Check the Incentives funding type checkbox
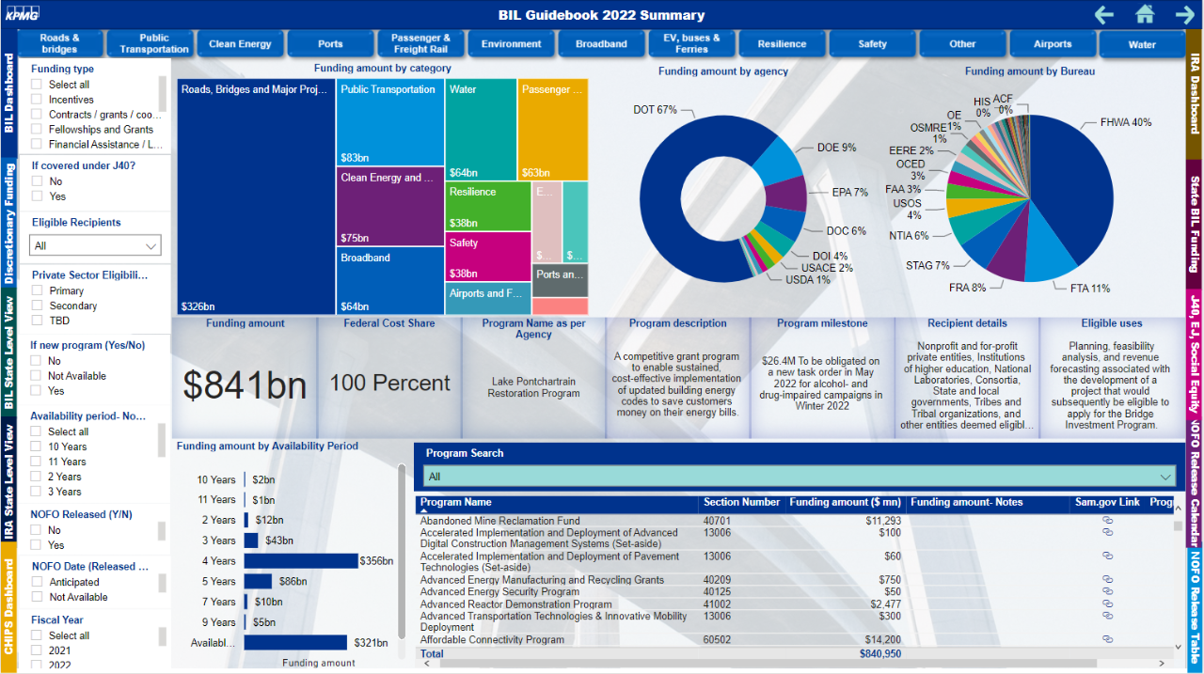This screenshot has height=674, width=1204. 37,100
